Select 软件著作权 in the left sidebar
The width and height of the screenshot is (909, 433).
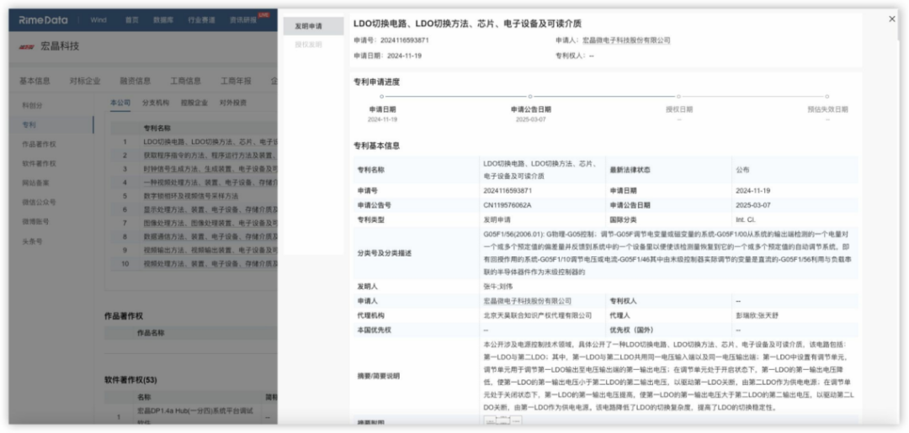pyautogui.click(x=40, y=164)
